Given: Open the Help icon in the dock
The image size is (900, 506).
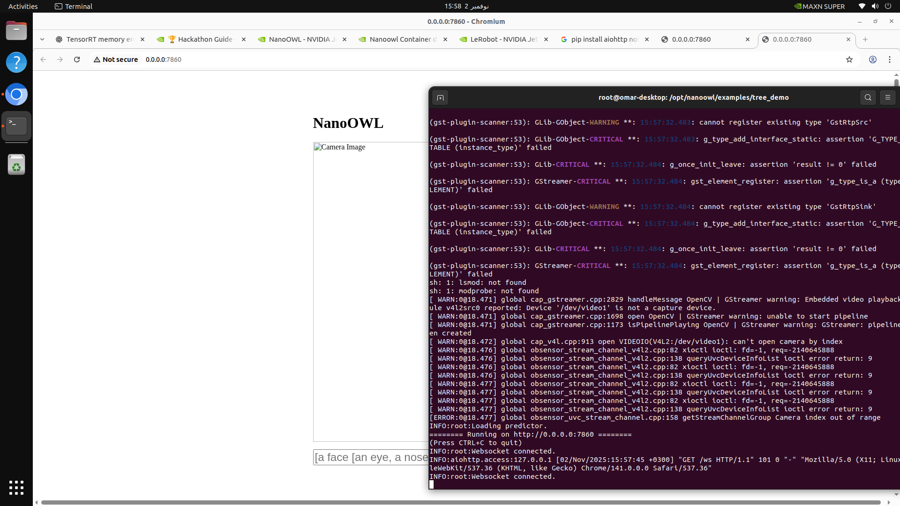Looking at the screenshot, I should click(x=16, y=62).
